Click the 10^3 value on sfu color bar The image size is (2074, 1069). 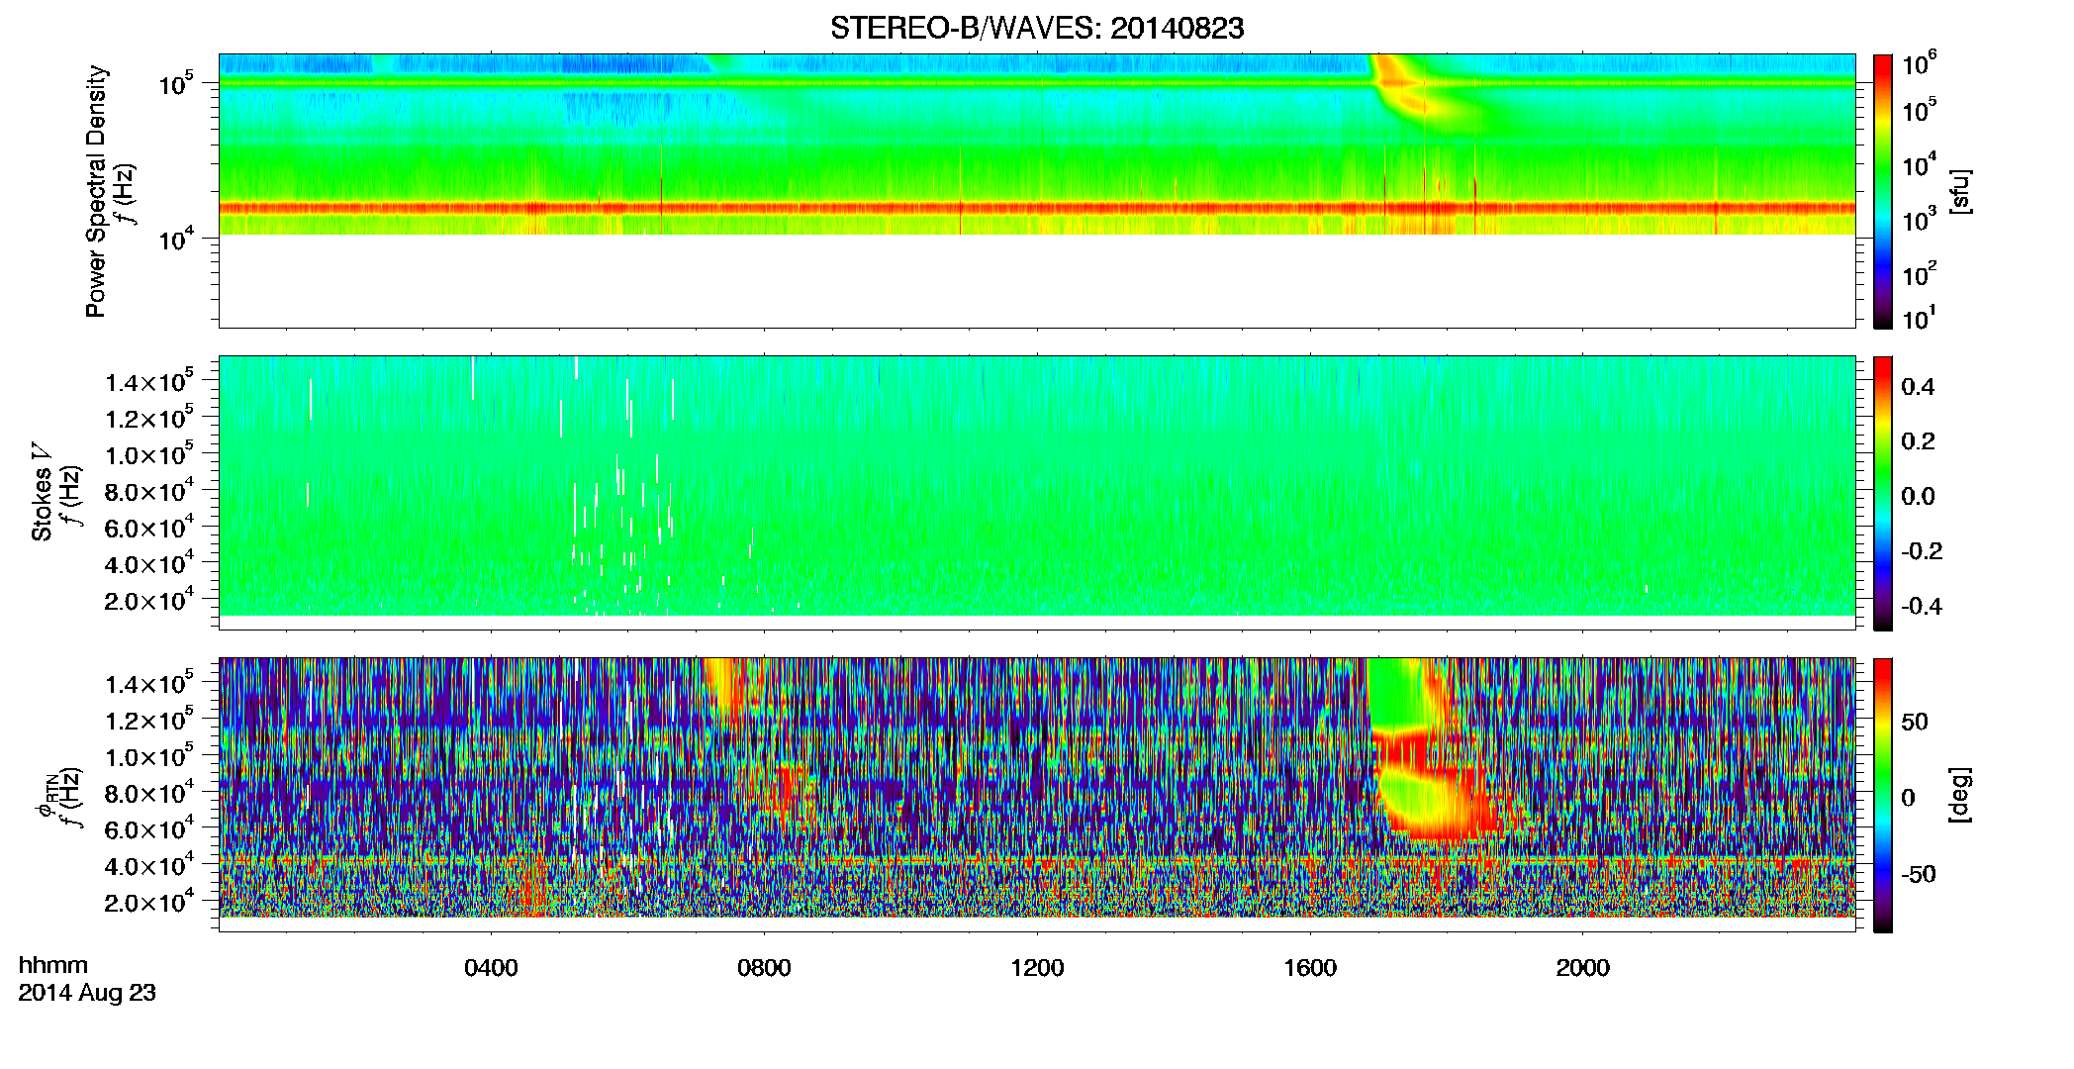(x=1920, y=220)
